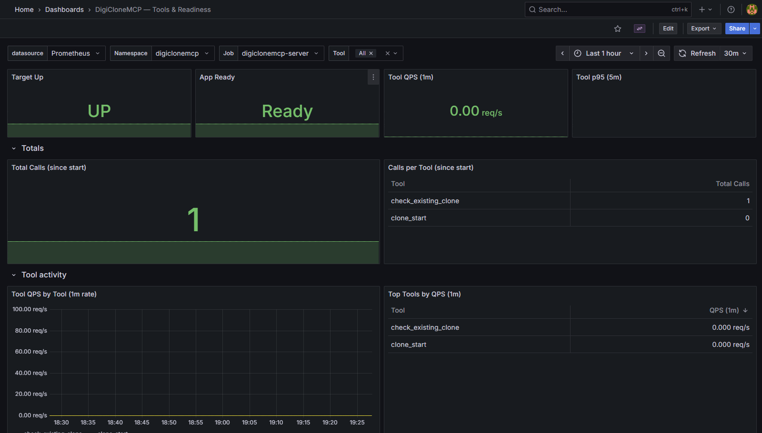762x433 pixels.
Task: Click the purple kiosk/switch arrows icon
Action: point(640,29)
